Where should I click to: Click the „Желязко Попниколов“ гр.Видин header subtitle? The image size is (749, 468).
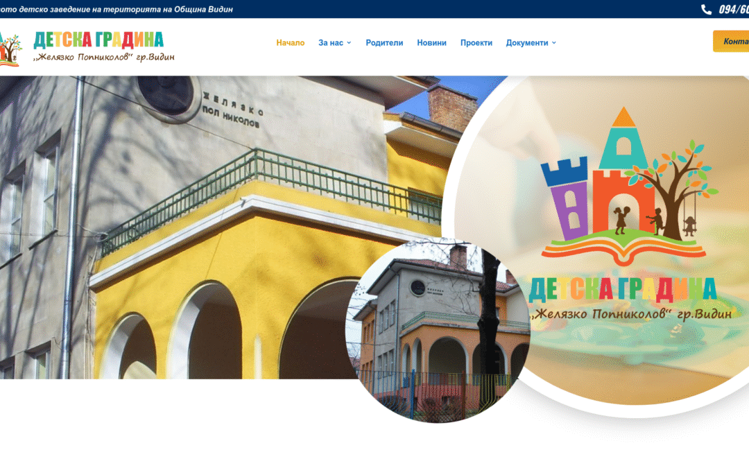(x=103, y=58)
